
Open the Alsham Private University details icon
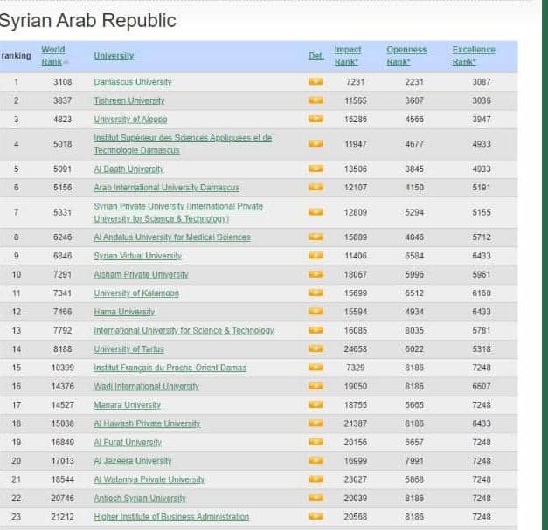pos(316,274)
